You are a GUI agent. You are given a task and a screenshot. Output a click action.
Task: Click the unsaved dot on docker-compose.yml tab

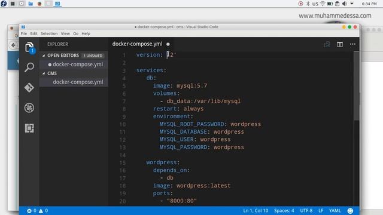(168, 44)
